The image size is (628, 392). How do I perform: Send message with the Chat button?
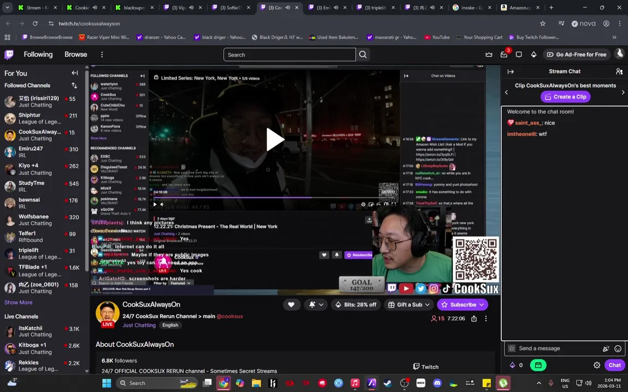tap(614, 365)
